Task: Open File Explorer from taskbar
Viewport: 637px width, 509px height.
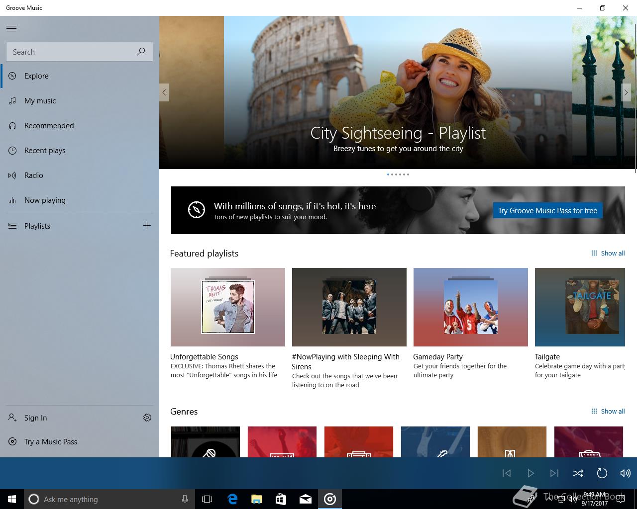Action: coord(257,499)
